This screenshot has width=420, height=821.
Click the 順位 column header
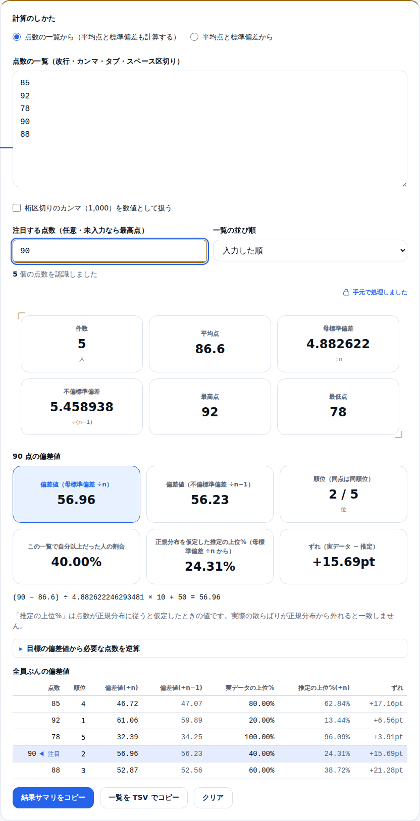coord(80,688)
